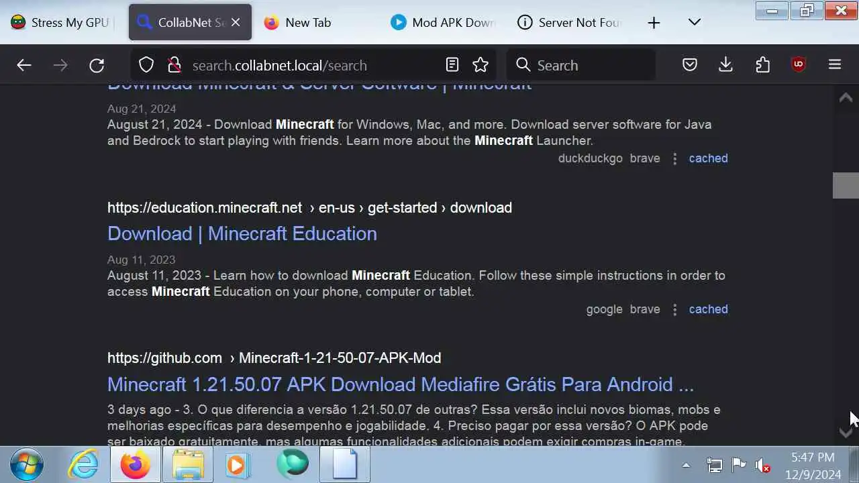The height and width of the screenshot is (483, 859).
Task: Open the Firefox hamburger menu
Action: [x=835, y=65]
